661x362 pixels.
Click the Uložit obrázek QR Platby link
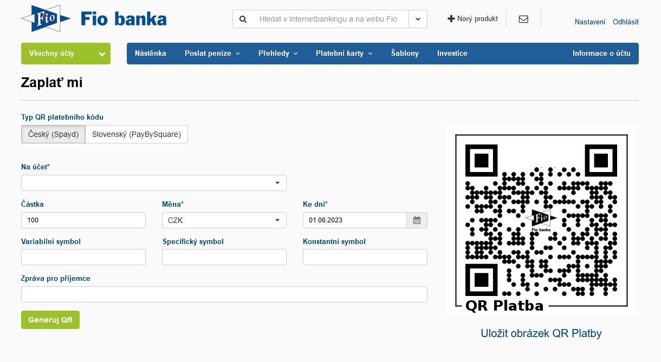[541, 333]
